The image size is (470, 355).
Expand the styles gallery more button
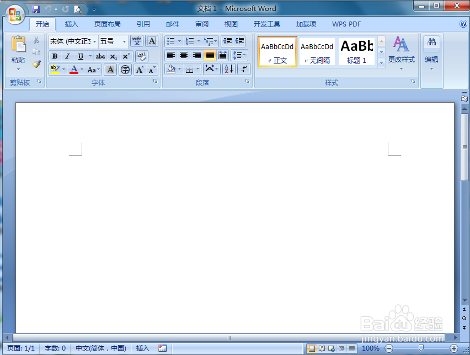[381, 62]
